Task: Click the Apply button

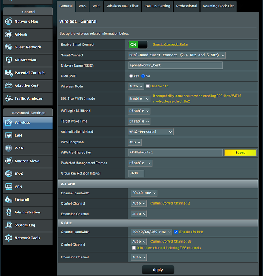Action: [158, 270]
